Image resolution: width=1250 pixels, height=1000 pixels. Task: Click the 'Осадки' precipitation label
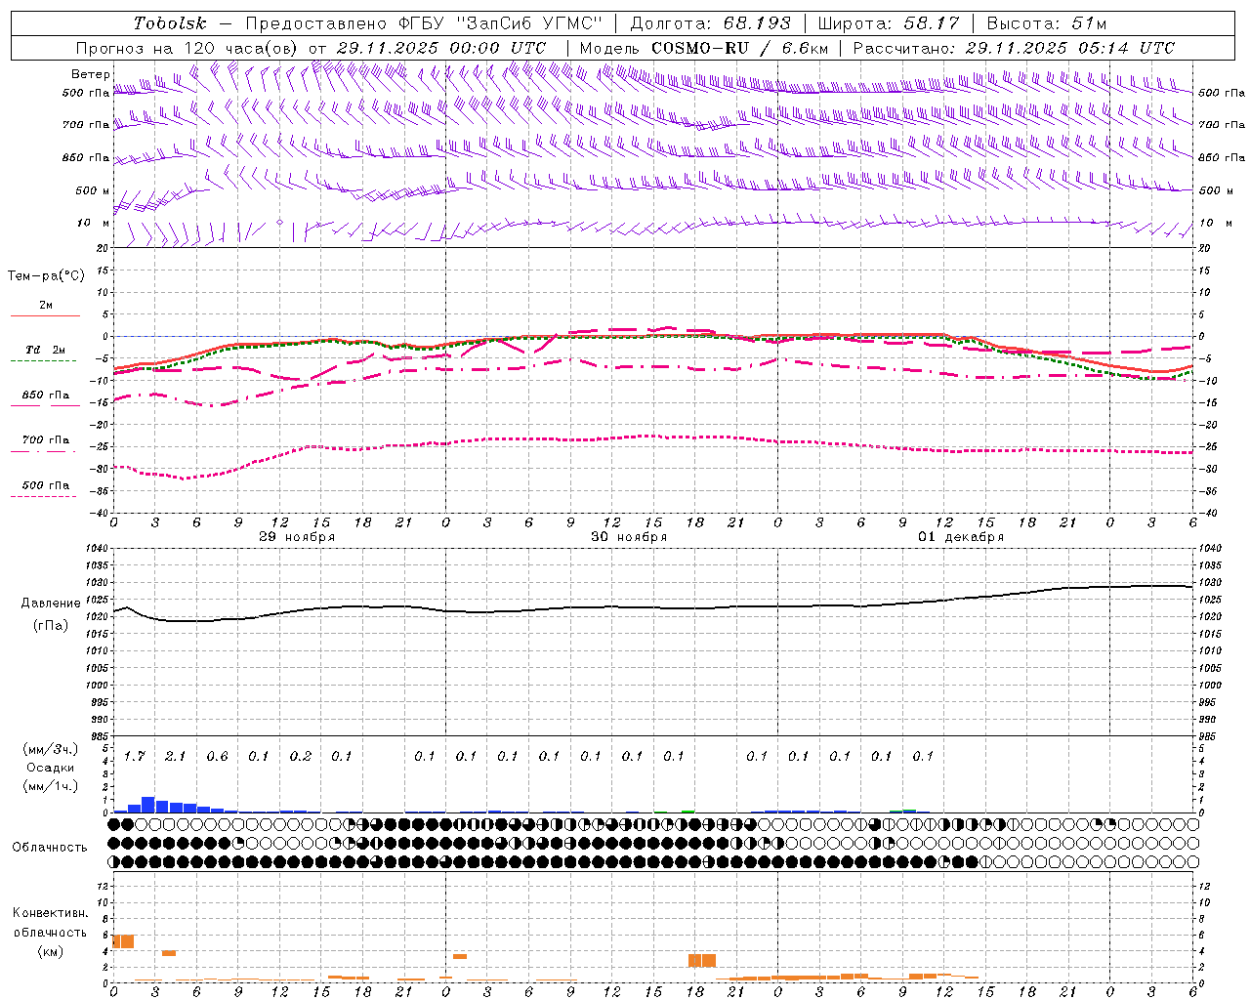click(x=51, y=768)
